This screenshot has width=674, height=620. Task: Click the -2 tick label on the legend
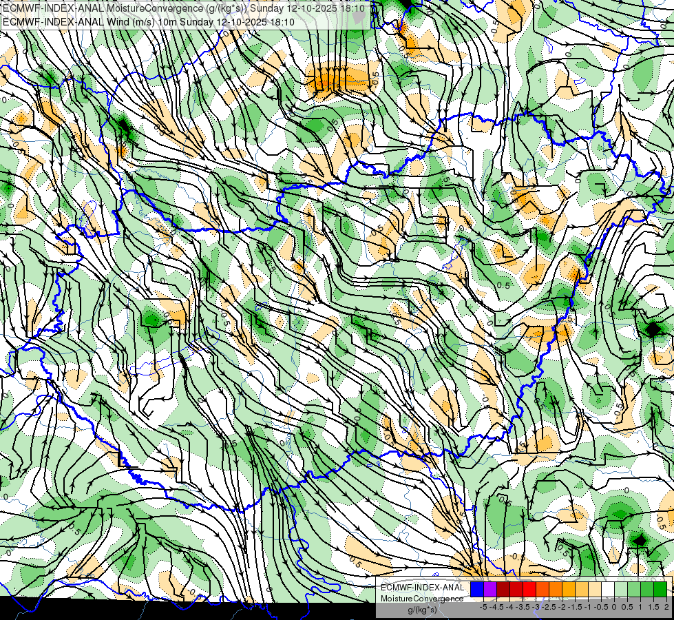click(562, 607)
